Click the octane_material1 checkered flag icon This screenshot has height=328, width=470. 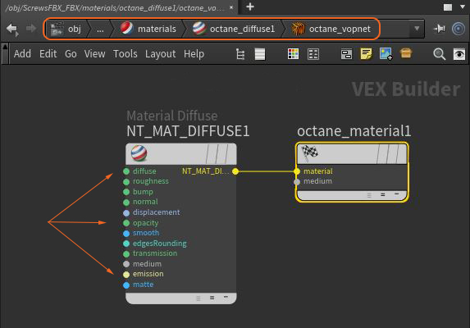(309, 153)
